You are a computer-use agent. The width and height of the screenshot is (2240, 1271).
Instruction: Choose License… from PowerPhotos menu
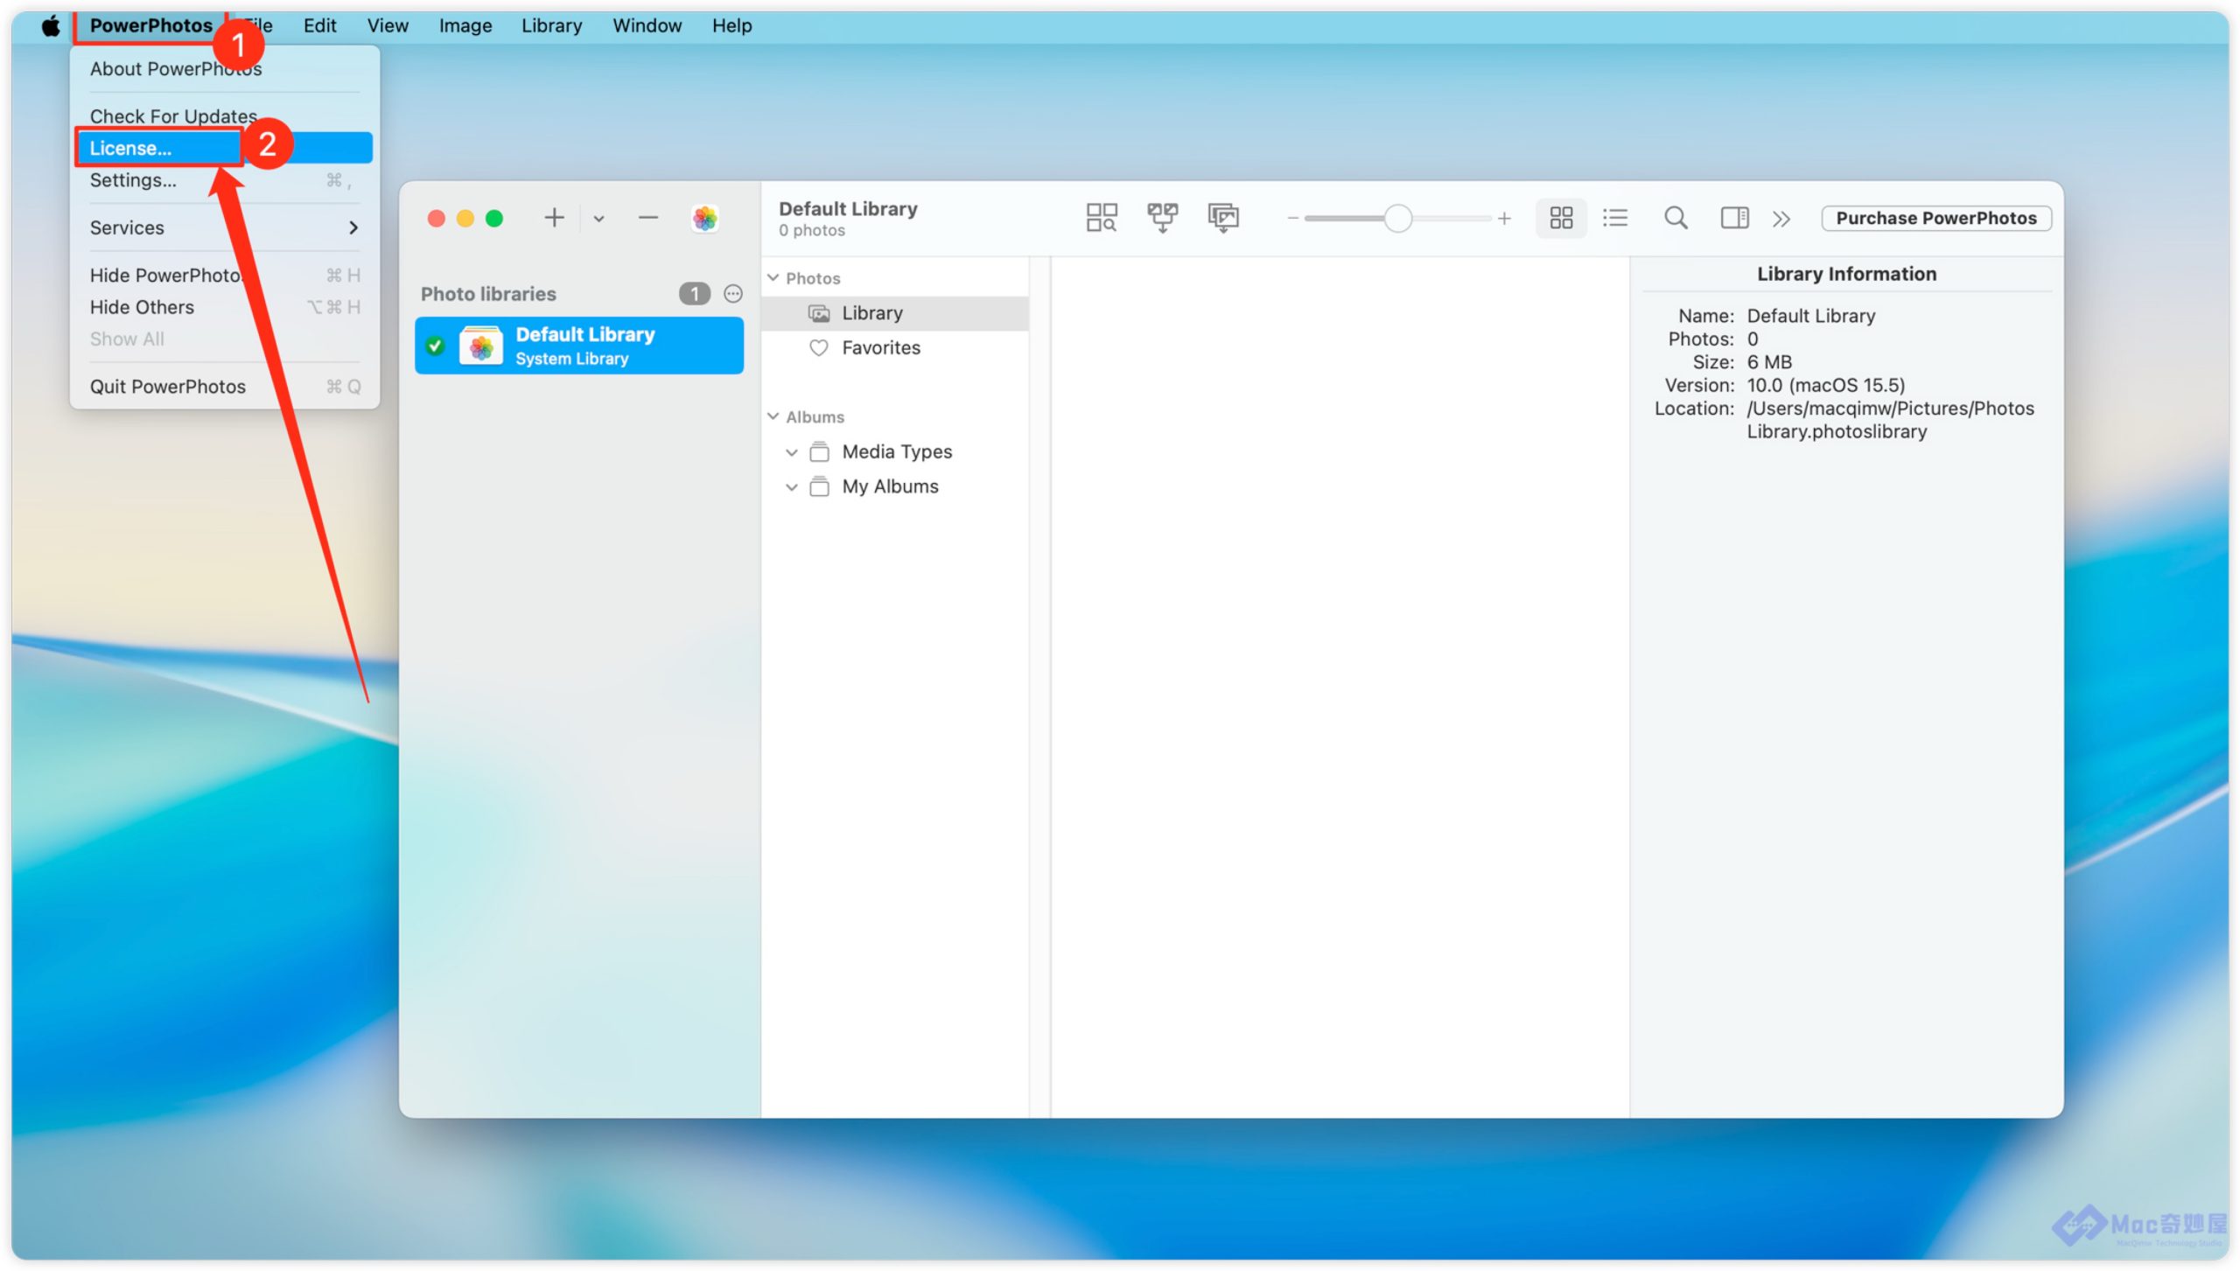point(131,148)
